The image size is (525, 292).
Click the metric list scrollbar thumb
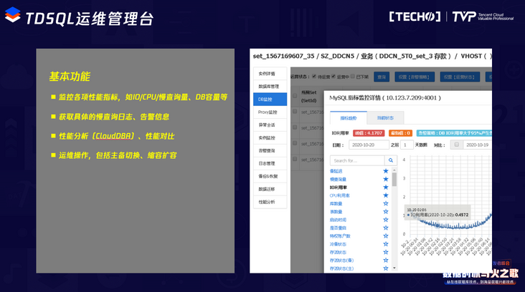click(x=394, y=180)
